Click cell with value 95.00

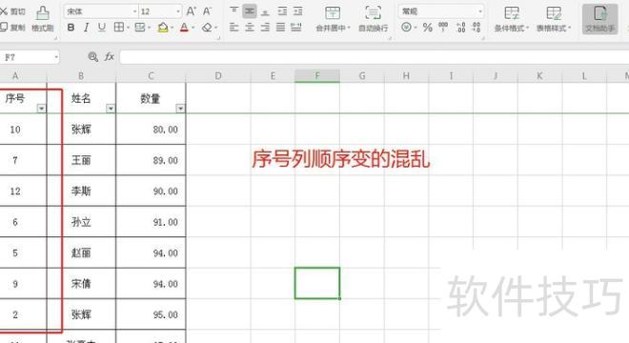[151, 314]
